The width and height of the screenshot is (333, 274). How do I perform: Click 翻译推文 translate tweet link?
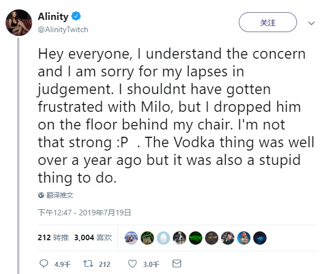coord(60,195)
